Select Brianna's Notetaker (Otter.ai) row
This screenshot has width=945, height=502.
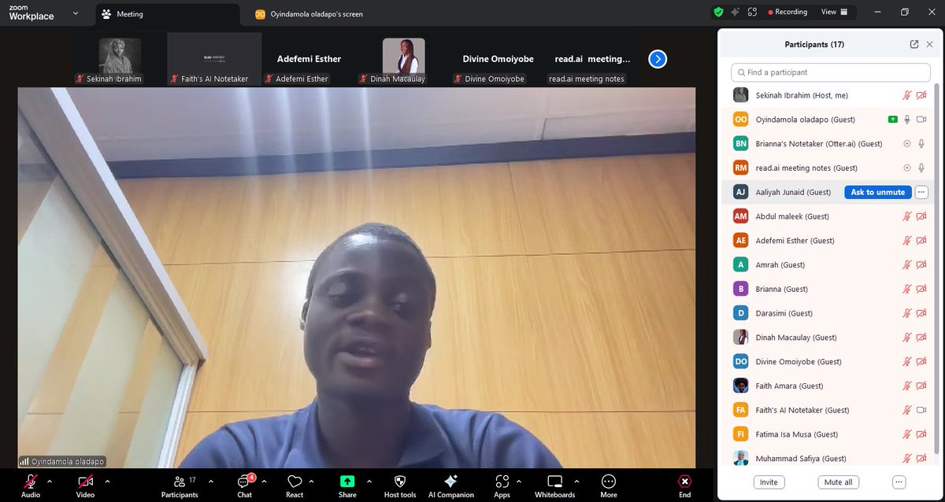click(830, 144)
